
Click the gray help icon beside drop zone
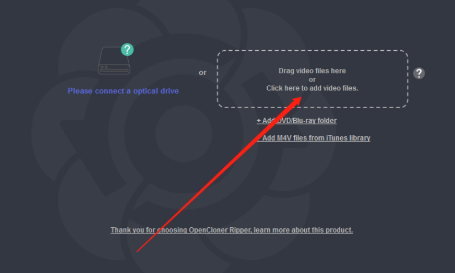(419, 73)
